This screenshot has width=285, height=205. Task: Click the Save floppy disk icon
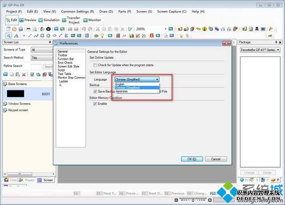(x=20, y=29)
